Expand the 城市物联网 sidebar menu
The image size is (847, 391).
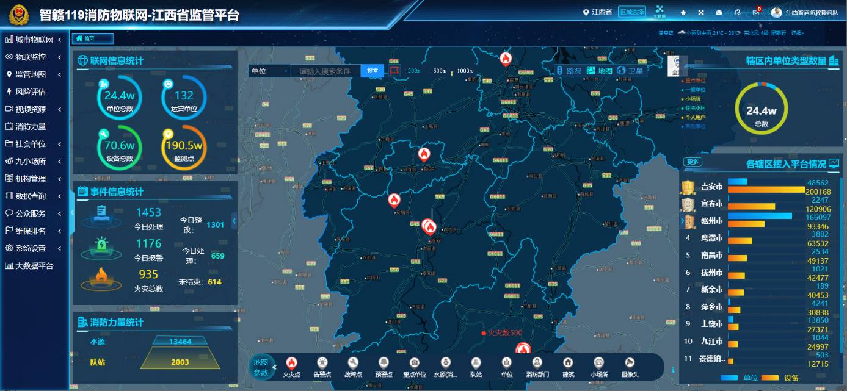(34, 40)
